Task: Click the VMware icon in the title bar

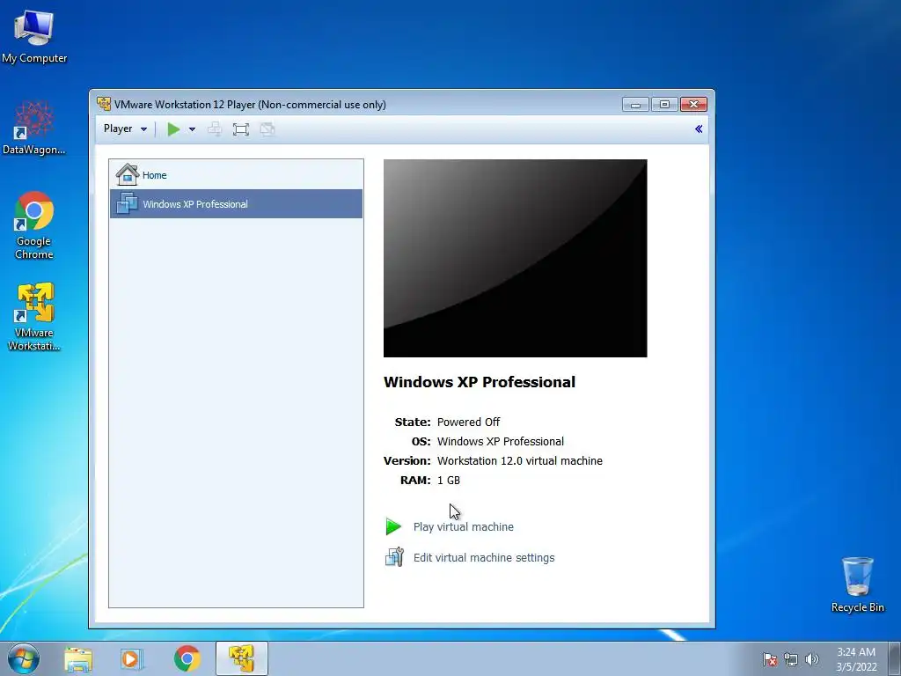Action: click(104, 104)
